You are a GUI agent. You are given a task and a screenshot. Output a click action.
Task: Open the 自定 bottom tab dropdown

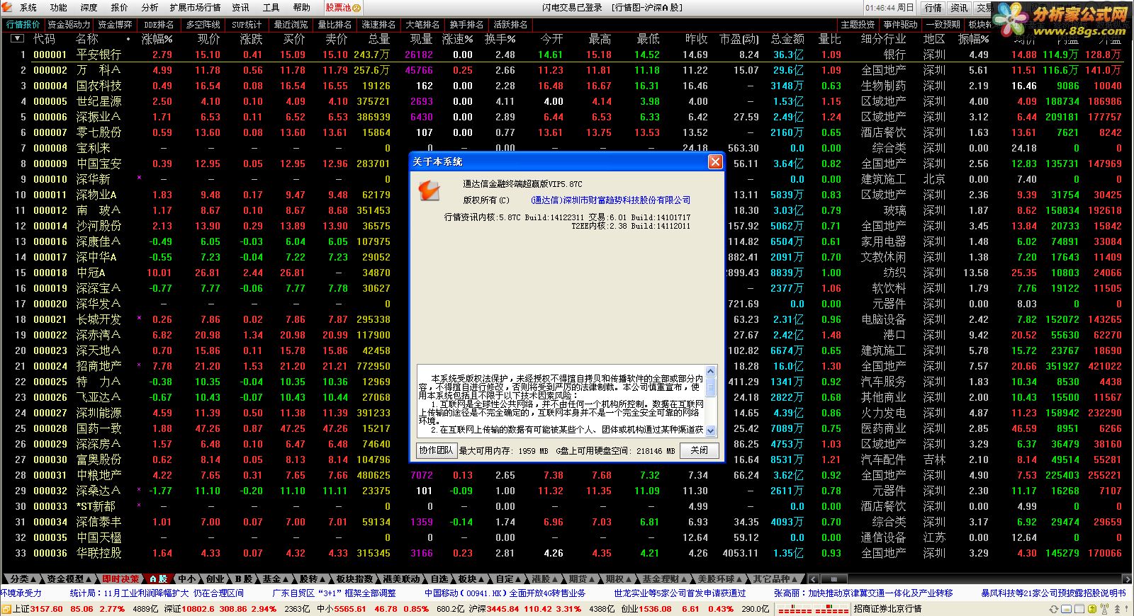(x=509, y=578)
